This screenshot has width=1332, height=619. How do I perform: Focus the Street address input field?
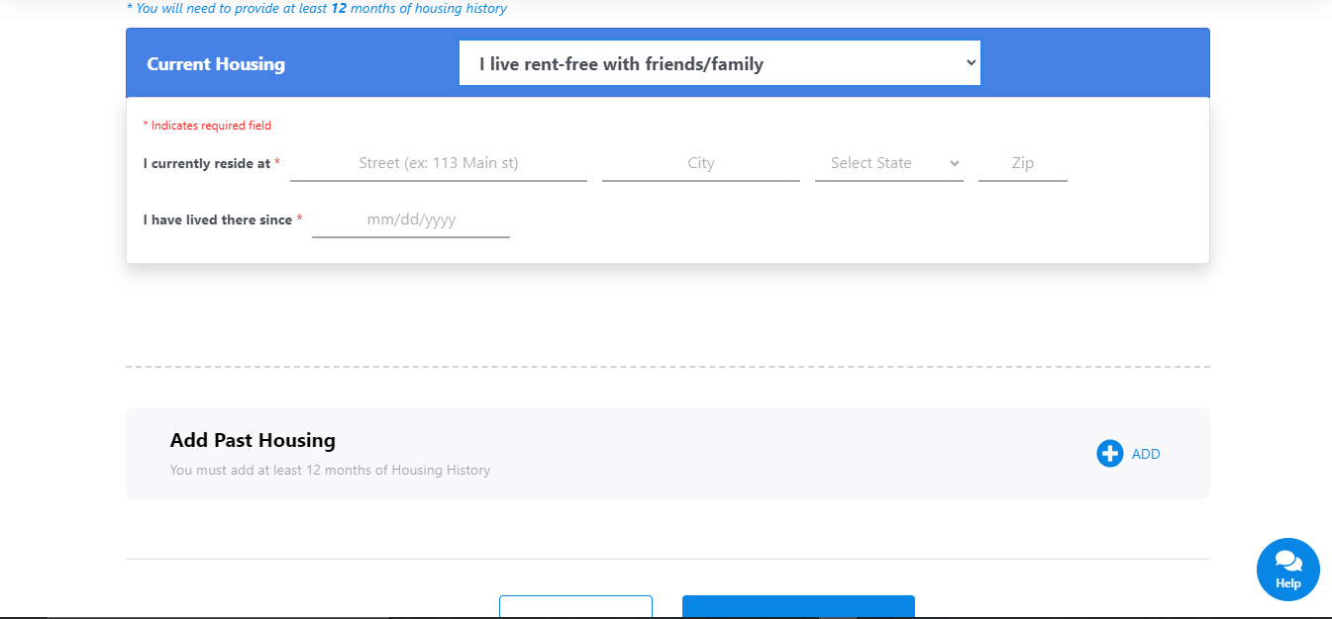tap(439, 163)
